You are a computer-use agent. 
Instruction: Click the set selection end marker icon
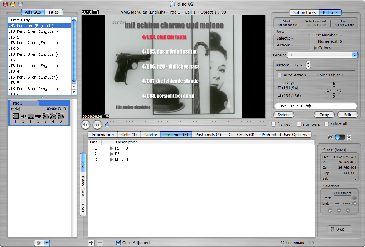(x=339, y=211)
